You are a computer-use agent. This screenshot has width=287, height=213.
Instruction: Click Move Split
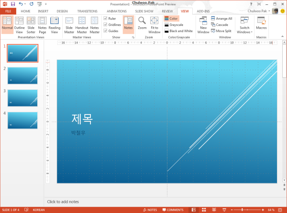click(221, 31)
